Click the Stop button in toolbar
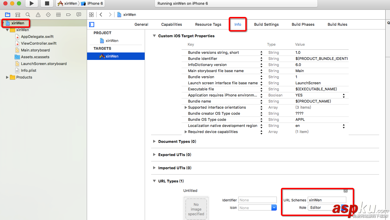Image resolution: width=390 pixels, height=220 pixels. [47, 3]
